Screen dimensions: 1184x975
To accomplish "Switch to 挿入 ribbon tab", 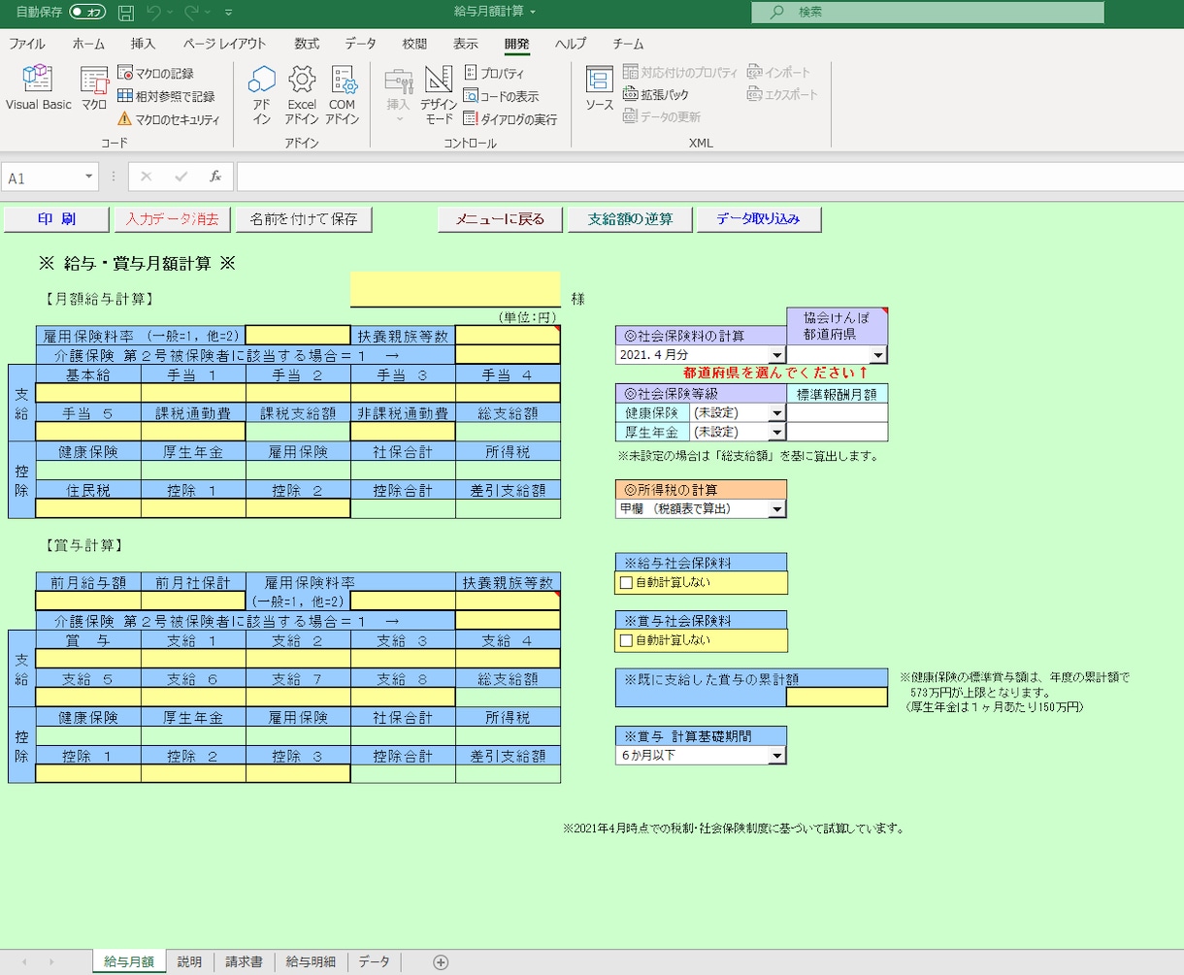I will pyautogui.click(x=144, y=44).
